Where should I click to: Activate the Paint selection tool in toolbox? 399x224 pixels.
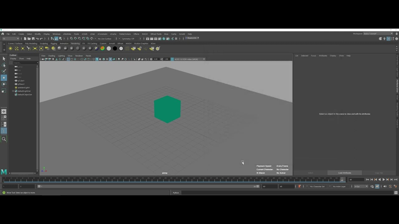(x=4, y=71)
